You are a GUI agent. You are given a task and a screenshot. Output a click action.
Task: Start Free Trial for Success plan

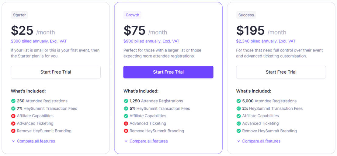tap(281, 72)
